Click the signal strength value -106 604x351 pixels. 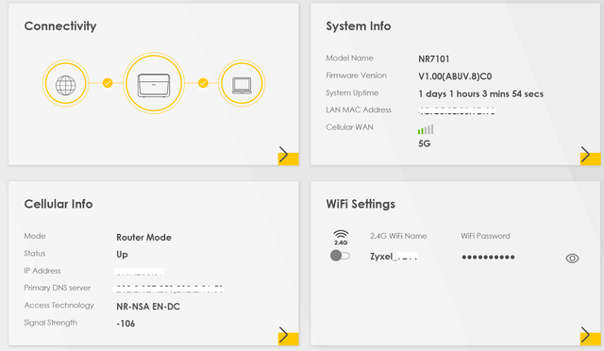click(126, 324)
